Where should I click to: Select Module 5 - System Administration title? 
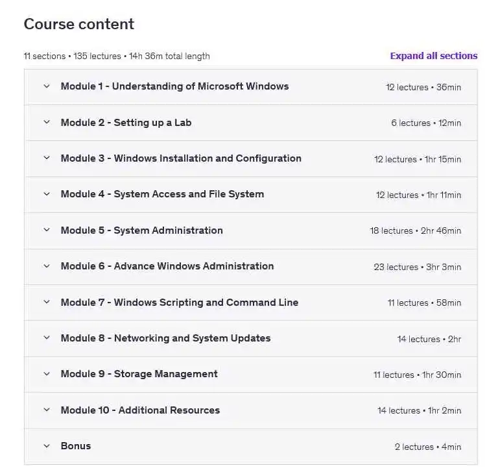click(141, 230)
